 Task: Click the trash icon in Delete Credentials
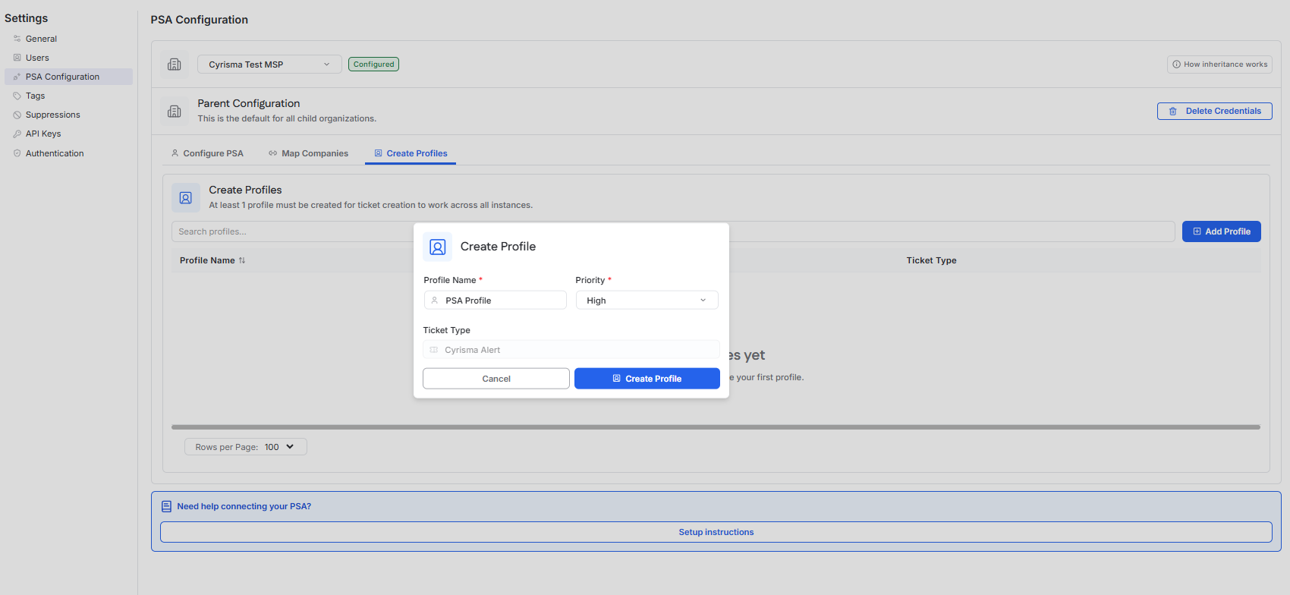click(x=1173, y=111)
